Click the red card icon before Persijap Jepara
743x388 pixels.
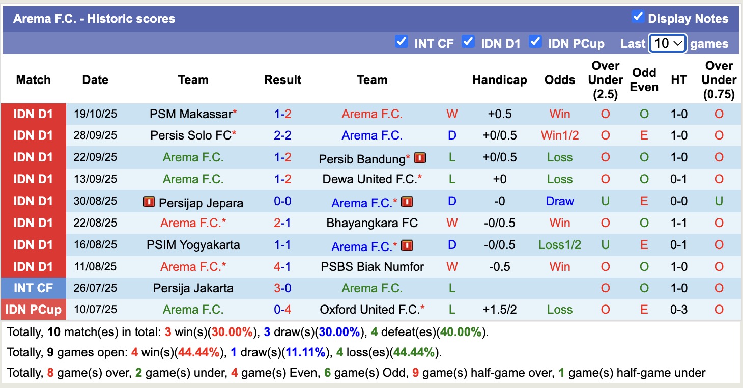[149, 202]
